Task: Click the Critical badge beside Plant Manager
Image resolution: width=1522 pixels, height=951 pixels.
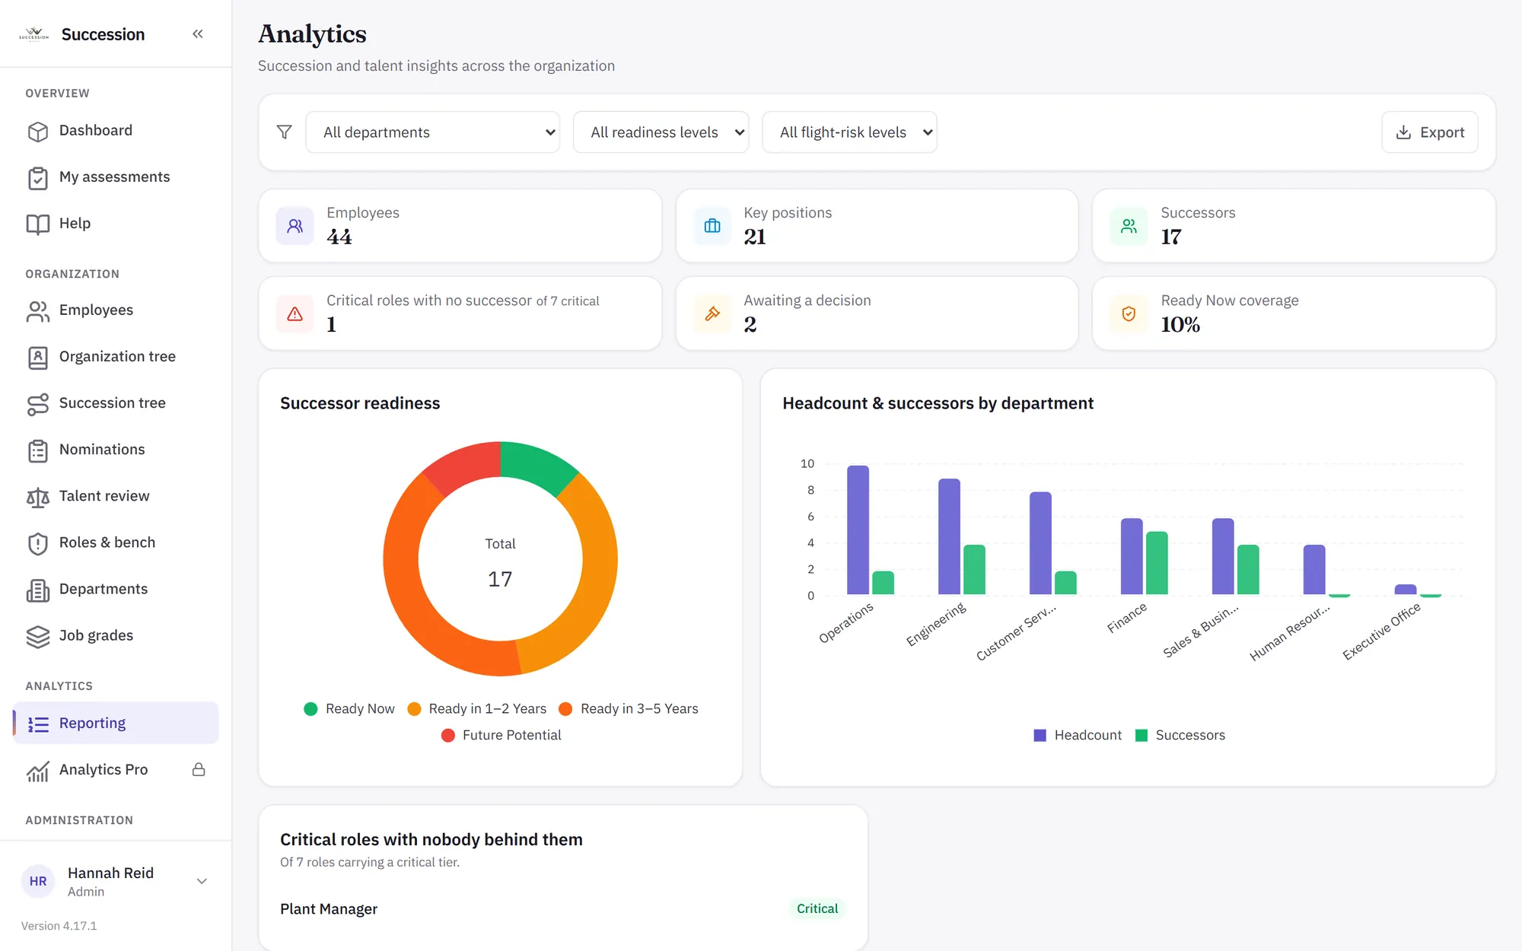Action: 817,909
